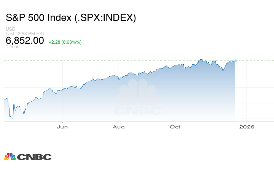Click the 6,852.00 last price value
Viewport: 274px width, 171px height.
pyautogui.click(x=25, y=41)
